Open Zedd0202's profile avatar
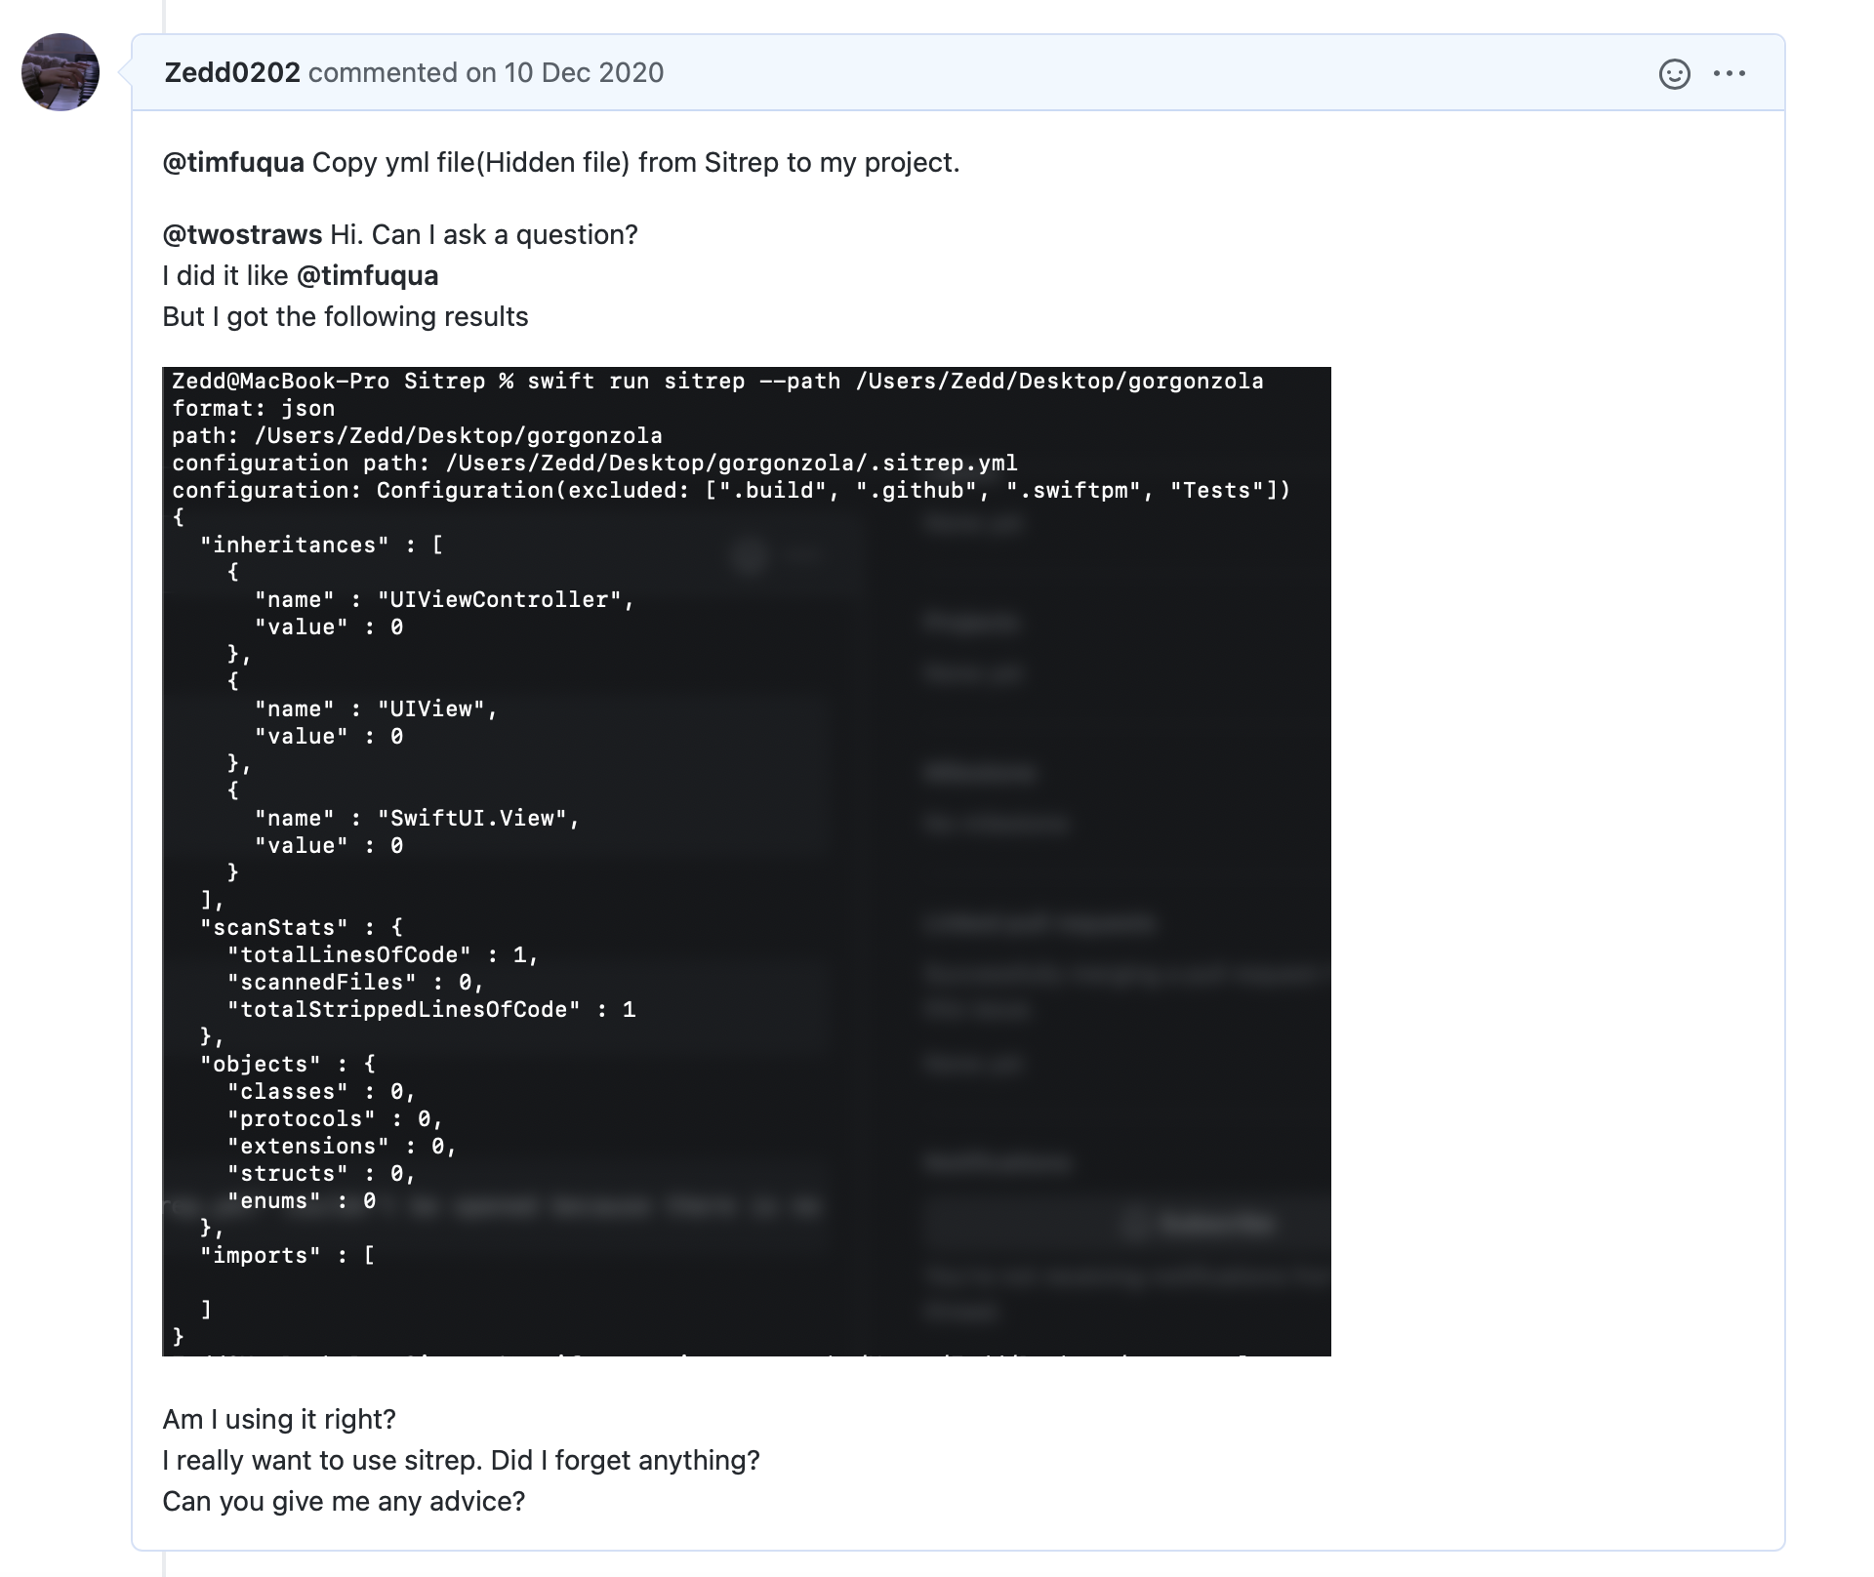The height and width of the screenshot is (1577, 1874). tap(61, 72)
